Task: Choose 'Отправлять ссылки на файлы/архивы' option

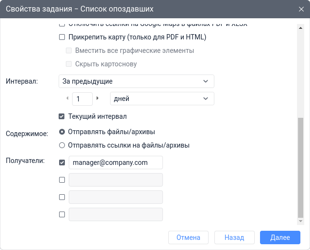Action: click(62, 145)
